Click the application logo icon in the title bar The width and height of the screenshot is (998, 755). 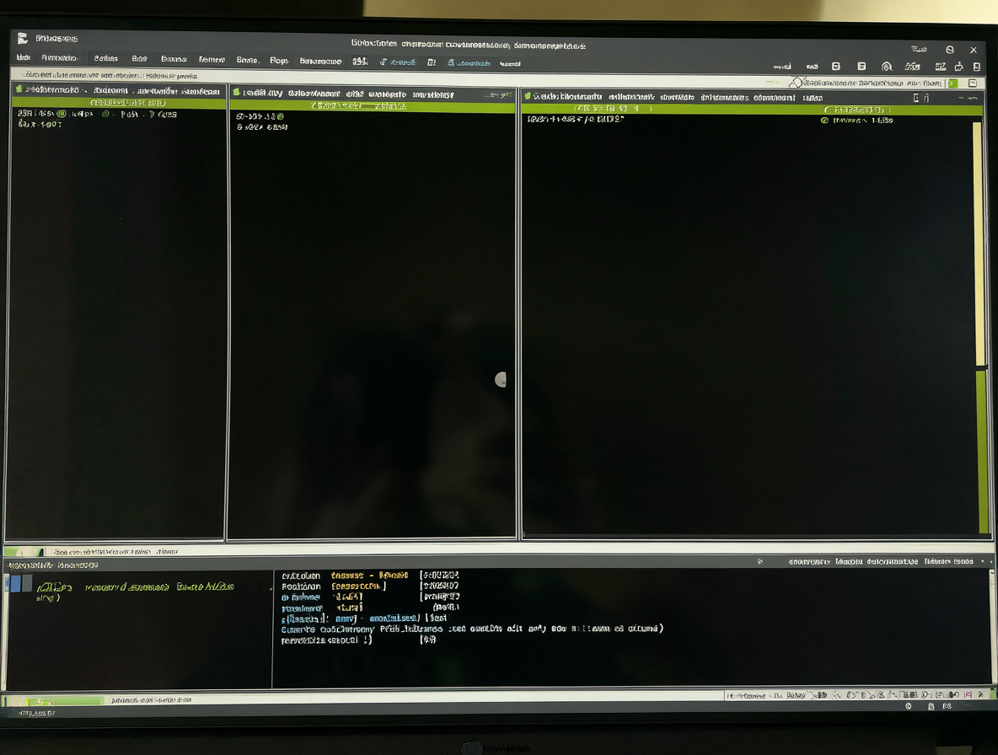pos(22,38)
